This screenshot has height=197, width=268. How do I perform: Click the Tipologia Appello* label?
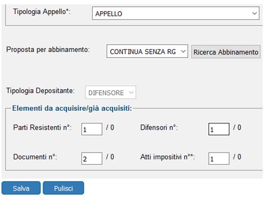(x=42, y=12)
